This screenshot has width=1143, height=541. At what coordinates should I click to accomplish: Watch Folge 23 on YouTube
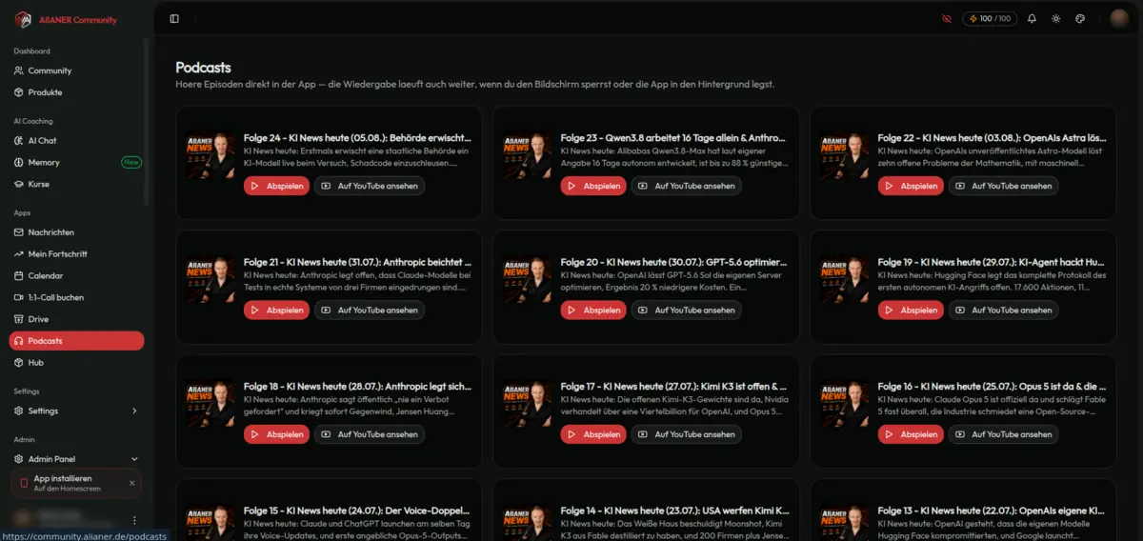(687, 186)
